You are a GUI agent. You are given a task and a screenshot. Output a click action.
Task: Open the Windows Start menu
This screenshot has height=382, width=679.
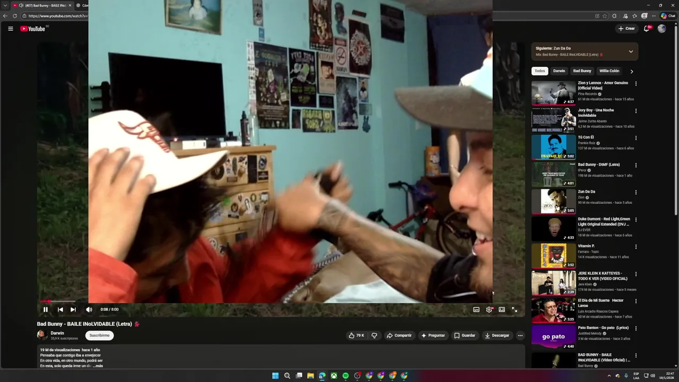275,376
